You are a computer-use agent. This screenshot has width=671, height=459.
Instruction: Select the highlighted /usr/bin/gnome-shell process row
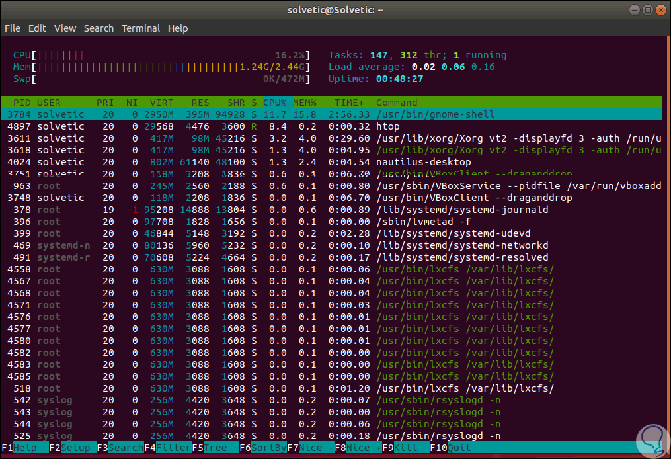(x=332, y=115)
